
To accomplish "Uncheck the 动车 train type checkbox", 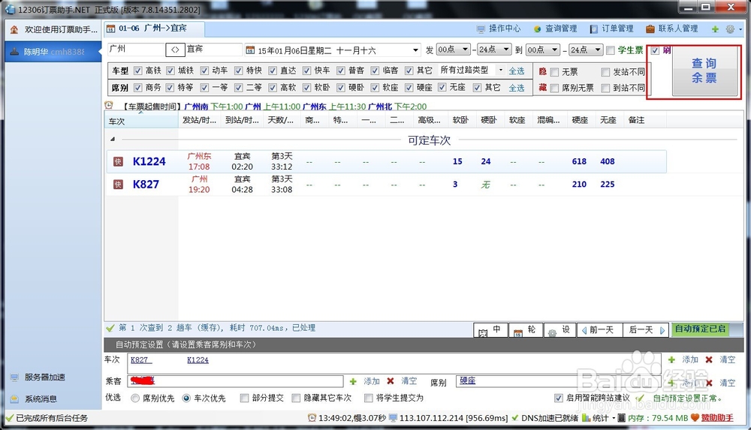I will pyautogui.click(x=204, y=71).
